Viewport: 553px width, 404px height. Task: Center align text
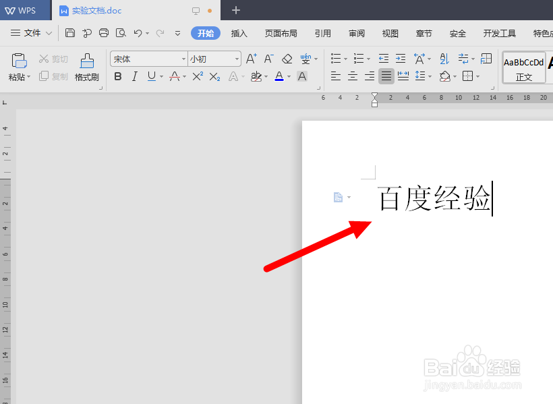click(x=353, y=76)
